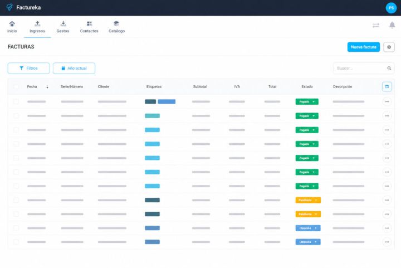
Task: Check the last Obsoleta row checkbox
Action: [x=16, y=242]
